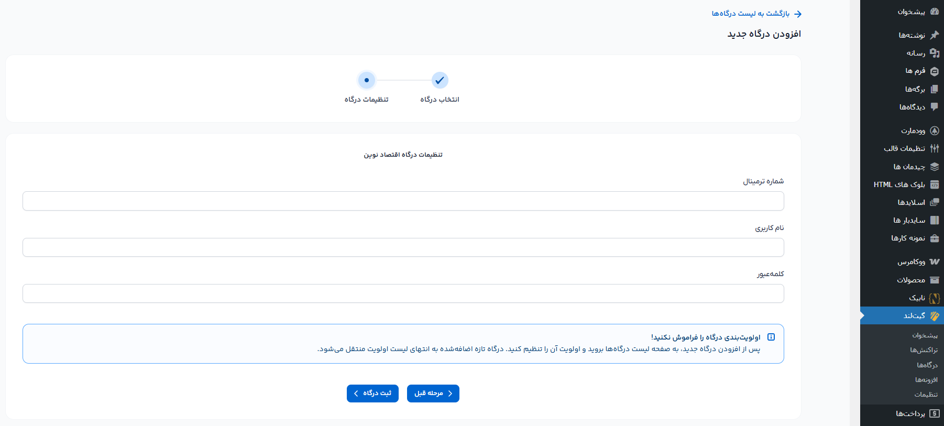Click the رسانه media icon

[935, 53]
